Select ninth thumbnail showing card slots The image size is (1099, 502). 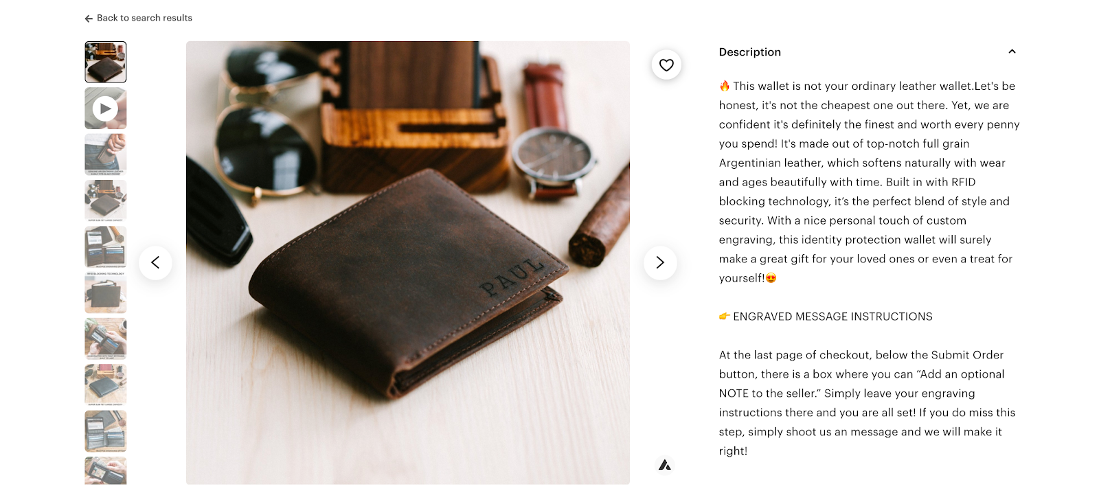click(x=106, y=431)
